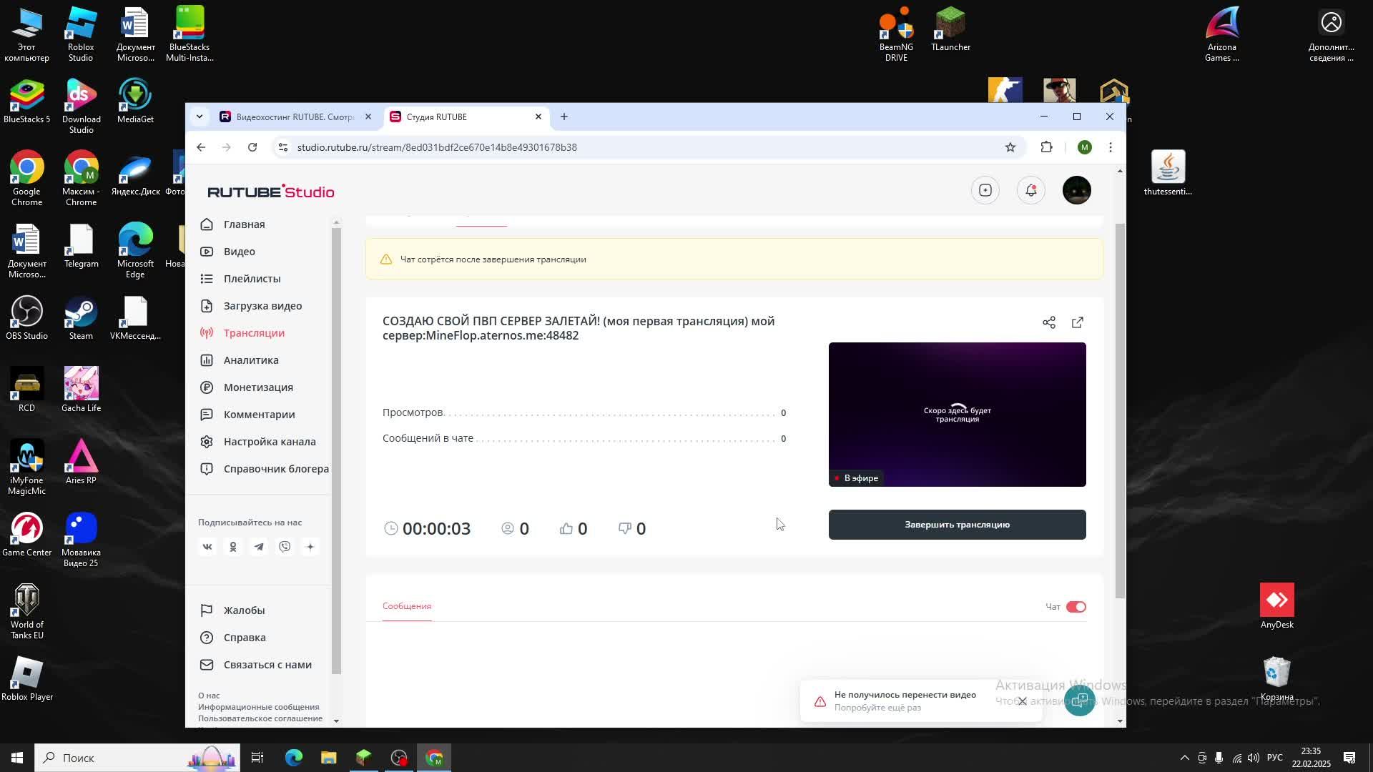
Task: Toggle notifications bell icon
Action: [x=1030, y=189]
